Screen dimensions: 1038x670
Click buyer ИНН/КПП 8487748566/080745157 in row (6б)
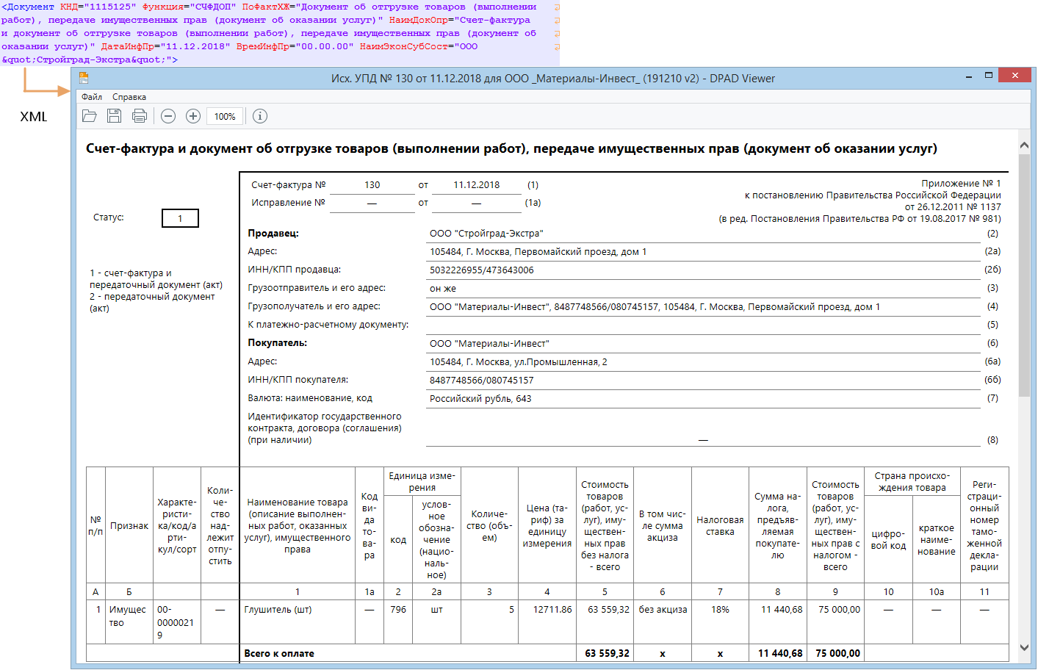tap(482, 381)
